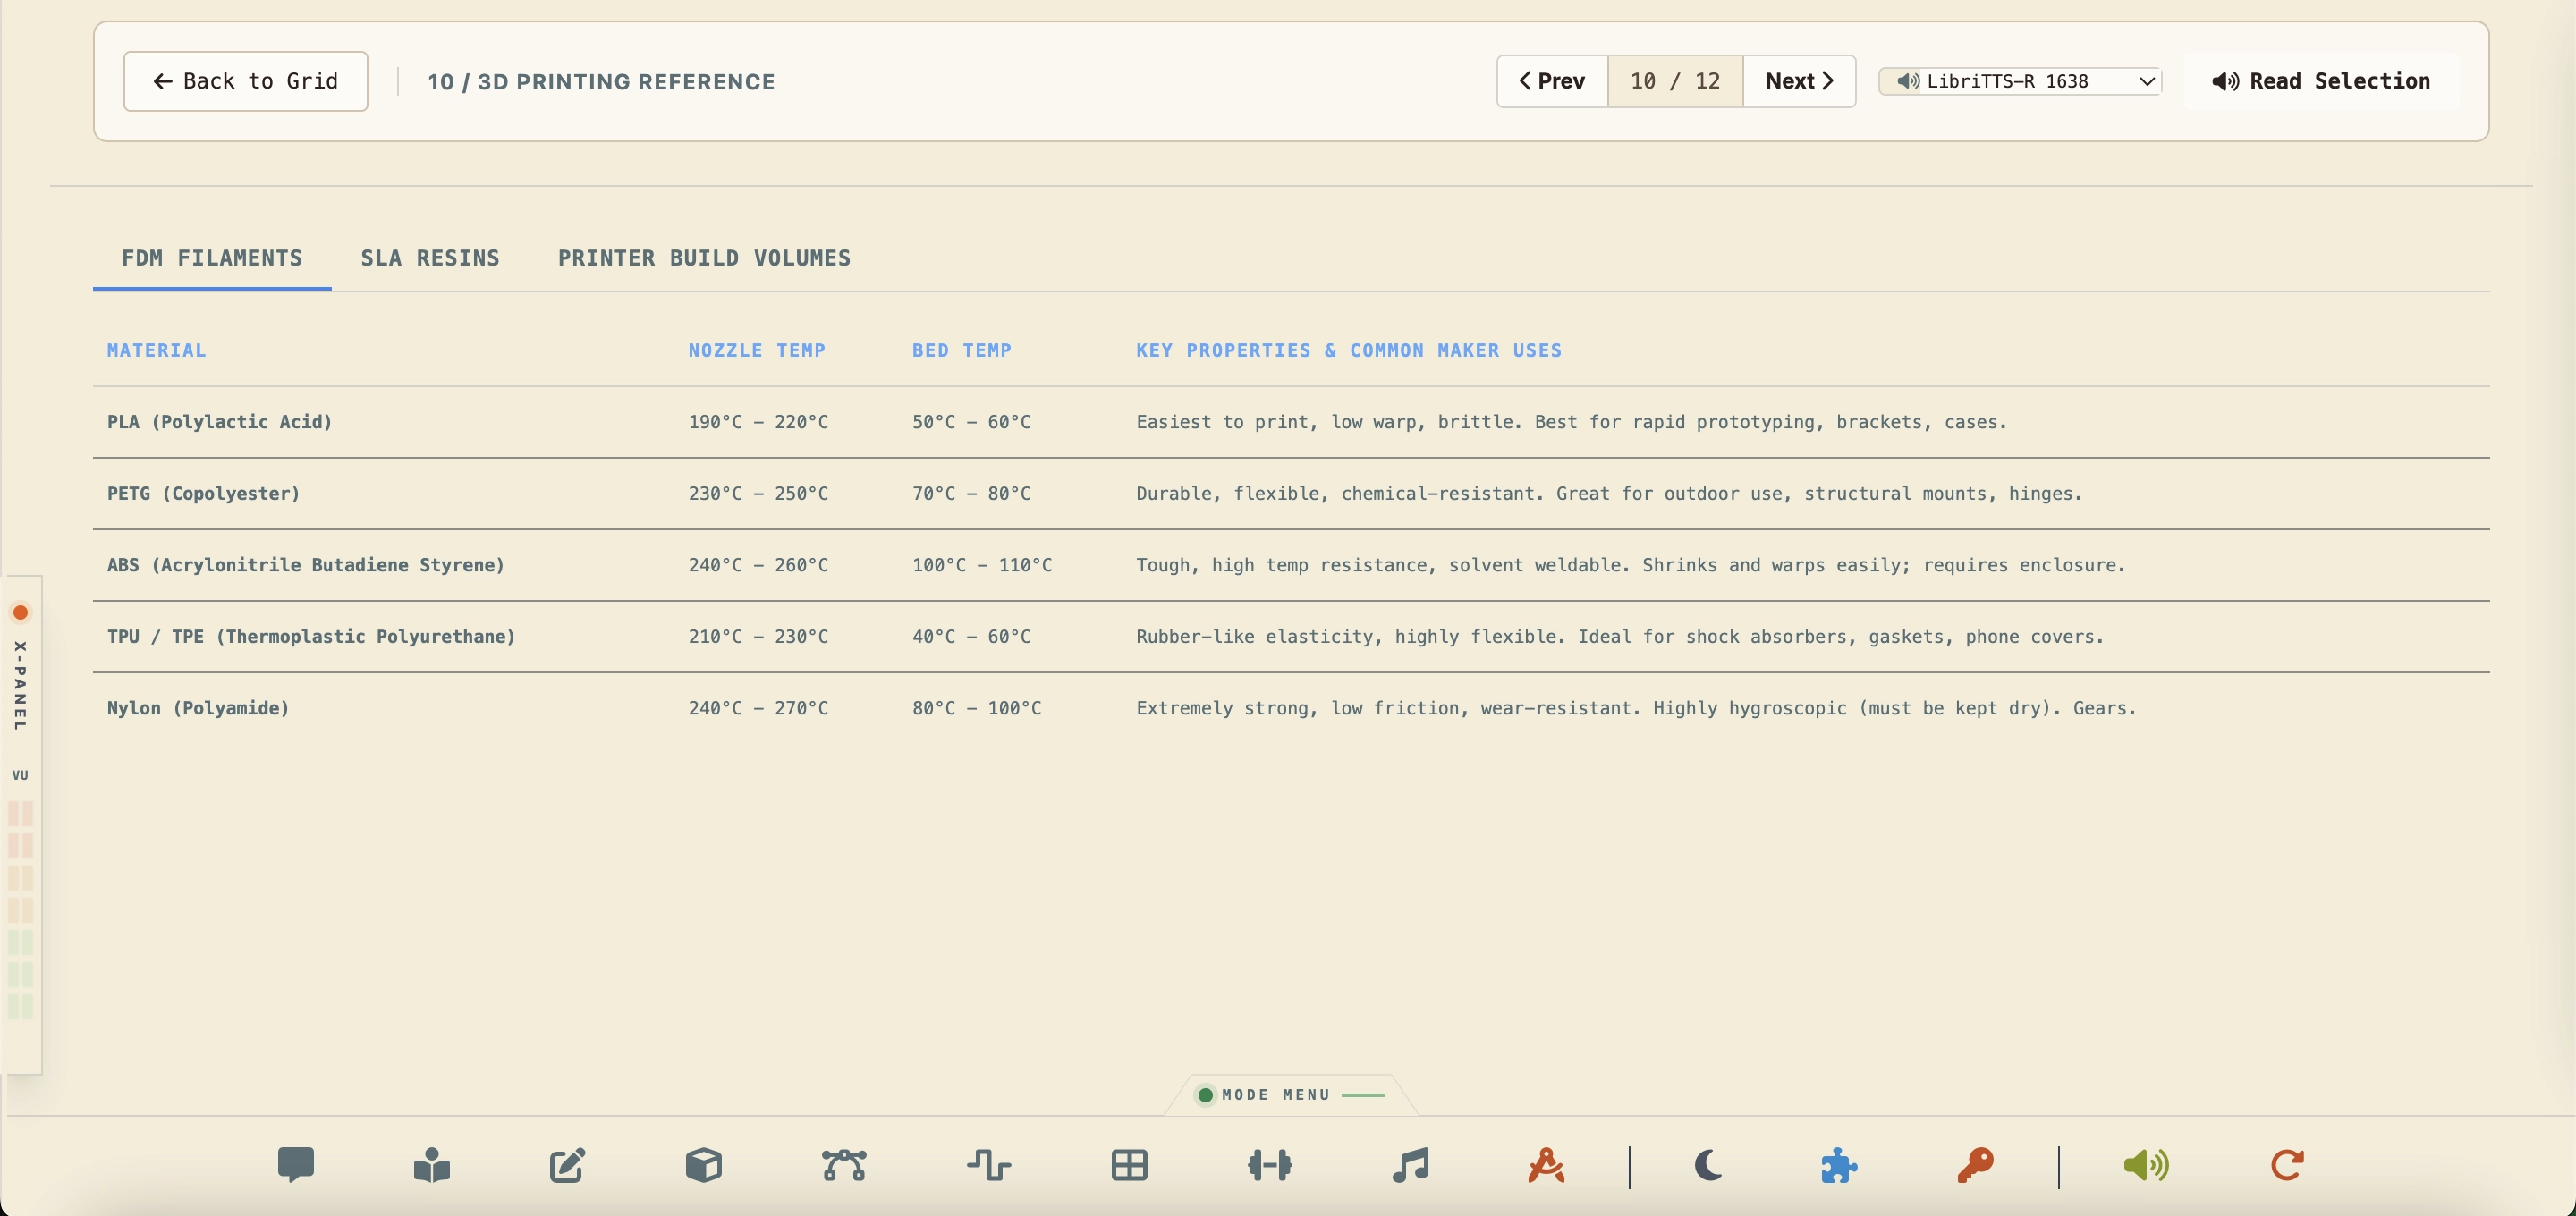
Task: Expand the MODE MENU handle
Action: click(1291, 1095)
